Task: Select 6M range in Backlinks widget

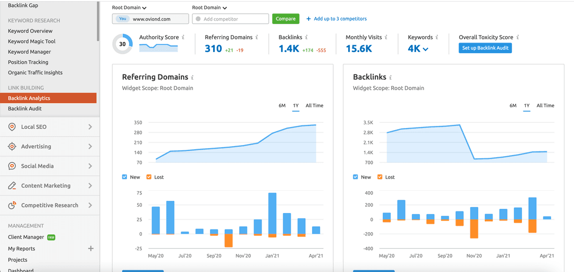Action: click(513, 105)
